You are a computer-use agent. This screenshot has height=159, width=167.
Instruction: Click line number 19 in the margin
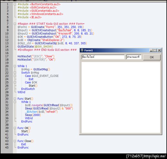click(x=7, y=63)
